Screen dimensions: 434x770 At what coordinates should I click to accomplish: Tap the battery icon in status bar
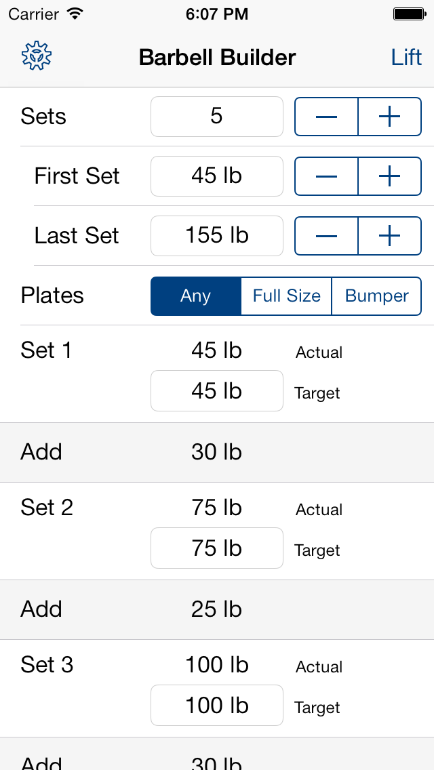(410, 14)
